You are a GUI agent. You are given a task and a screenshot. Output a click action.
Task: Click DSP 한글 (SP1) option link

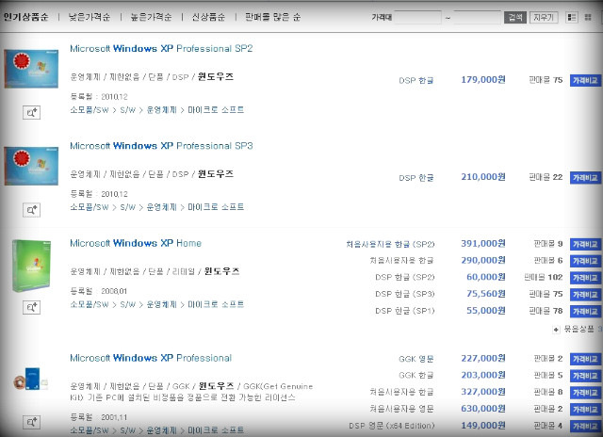(x=405, y=311)
